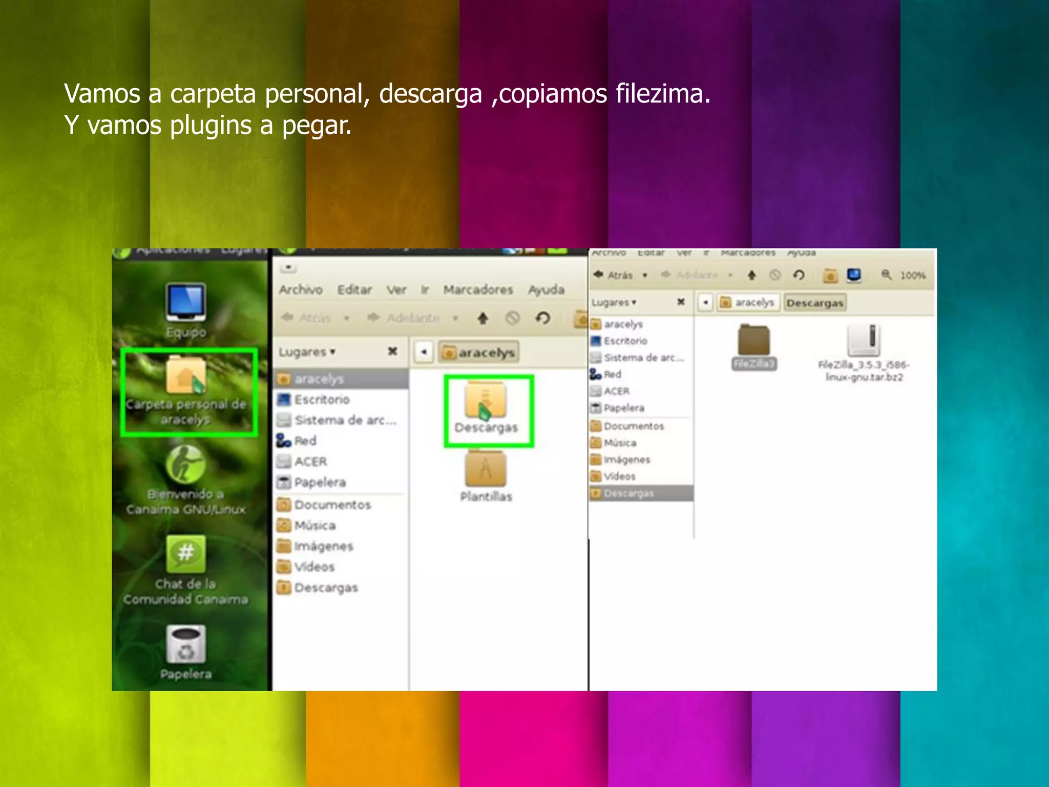The image size is (1049, 787).
Task: Select Descargas in aracelys window sidebar
Action: click(x=341, y=588)
